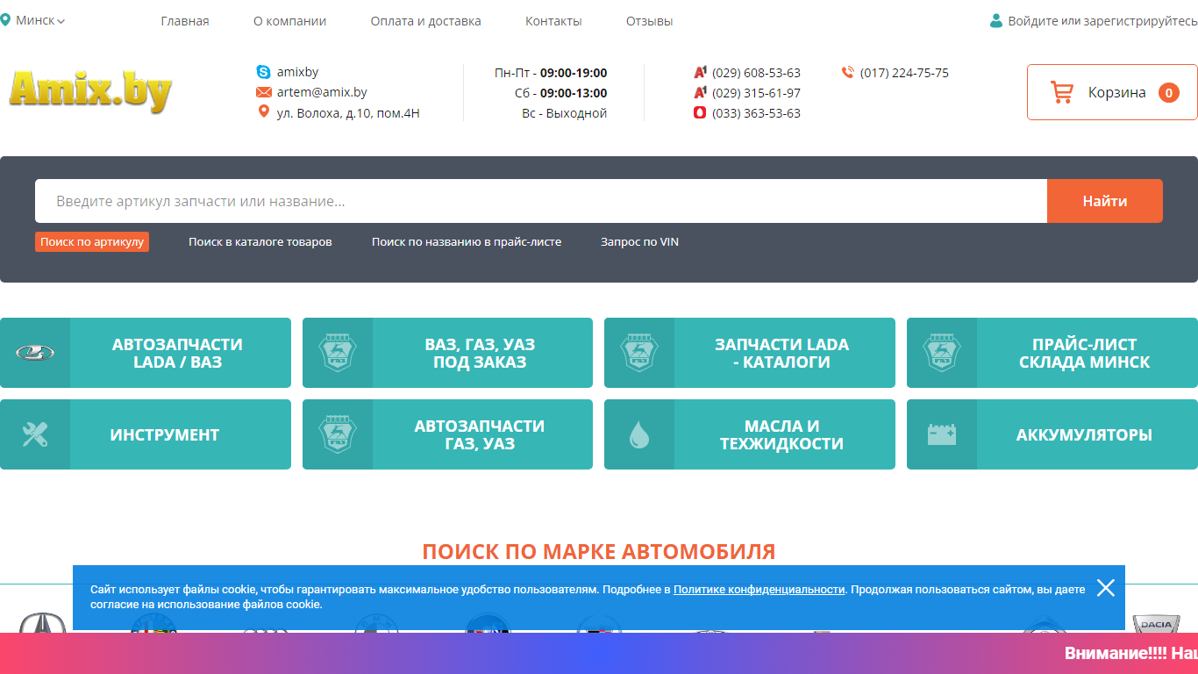The height and width of the screenshot is (674, 1198).
Task: Click GAZ emblem on Прайс-лист tile
Action: [x=942, y=353]
